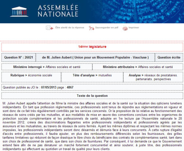
Task: Click the ASSEMBLÉE NATIONALE title text
Action: point(58,11)
